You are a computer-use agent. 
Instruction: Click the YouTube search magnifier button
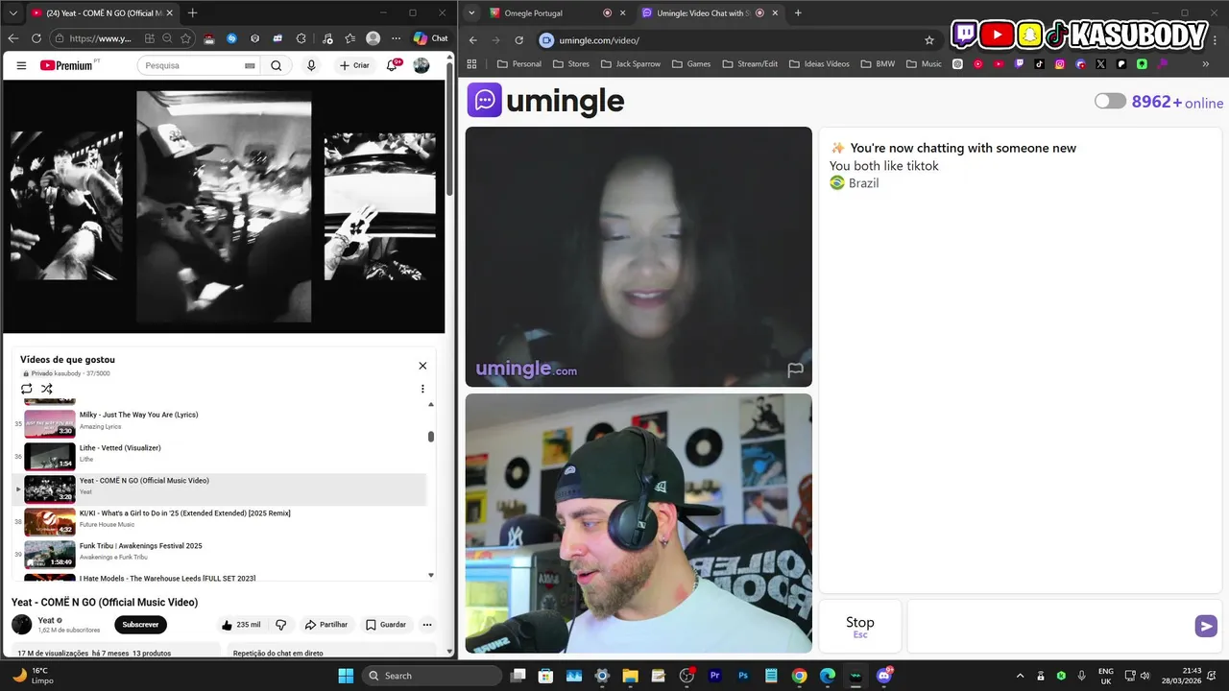coord(276,65)
